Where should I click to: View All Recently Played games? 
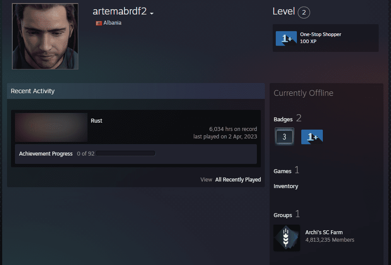238,180
